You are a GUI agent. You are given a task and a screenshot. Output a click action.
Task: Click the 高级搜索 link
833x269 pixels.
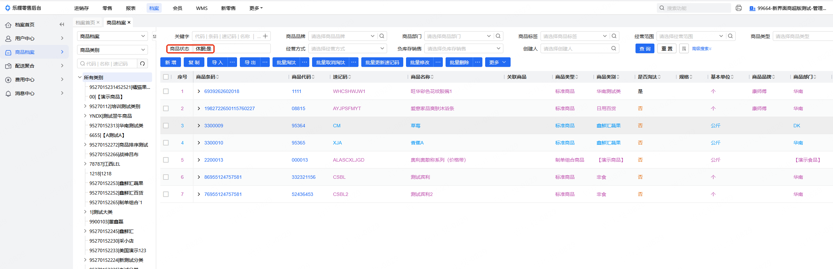point(701,49)
